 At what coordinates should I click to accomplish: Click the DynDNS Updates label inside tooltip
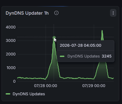click(84, 56)
